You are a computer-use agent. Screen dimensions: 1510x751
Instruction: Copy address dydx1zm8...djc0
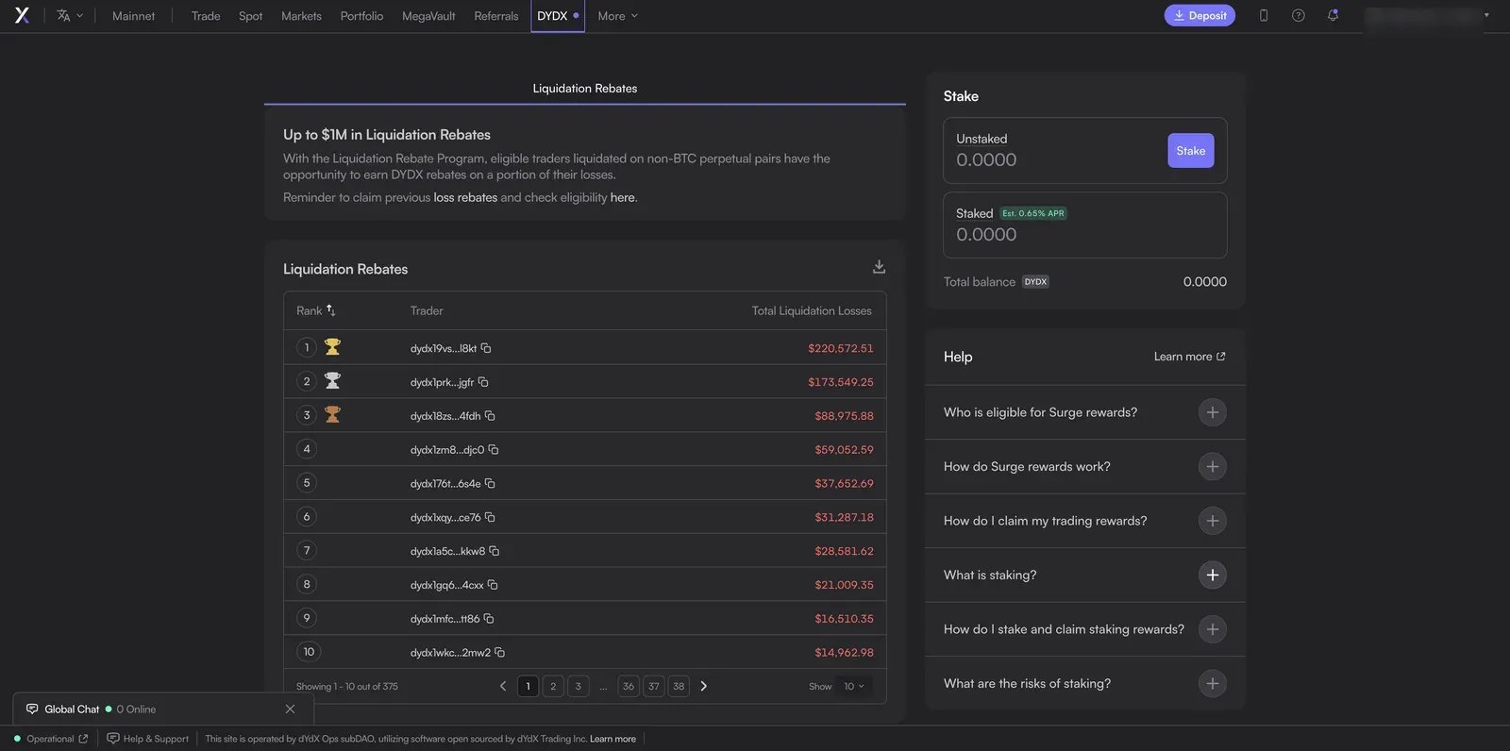[494, 450]
